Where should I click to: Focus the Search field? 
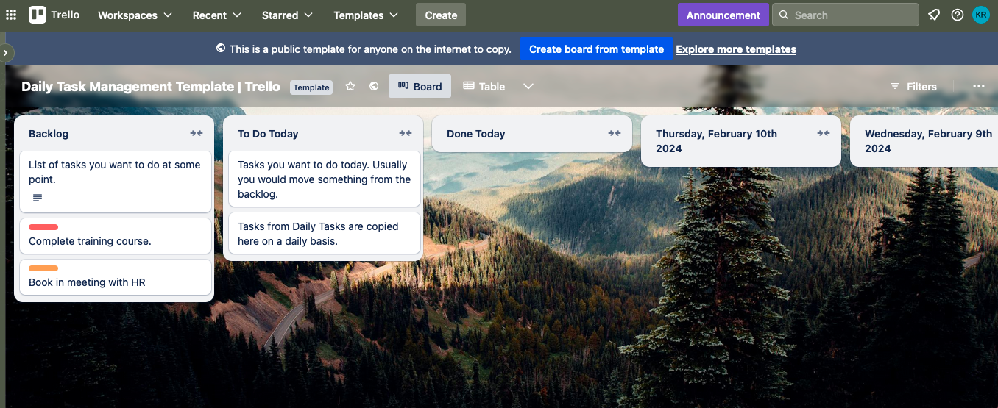point(846,15)
